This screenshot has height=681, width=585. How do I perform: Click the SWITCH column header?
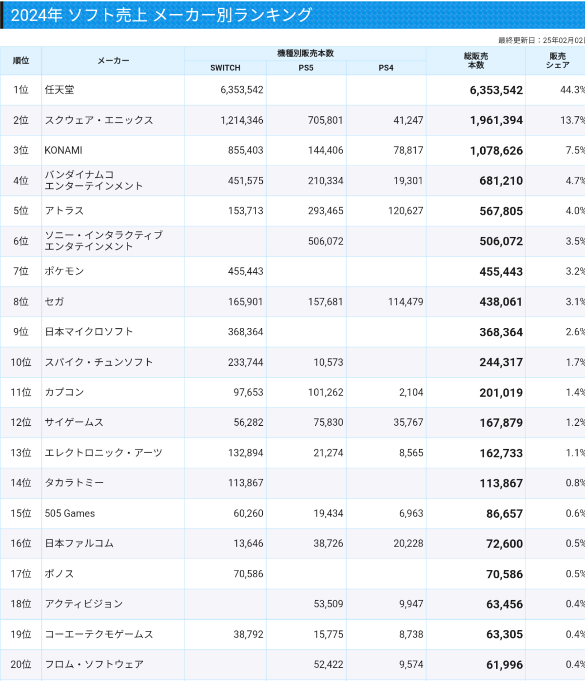[225, 68]
